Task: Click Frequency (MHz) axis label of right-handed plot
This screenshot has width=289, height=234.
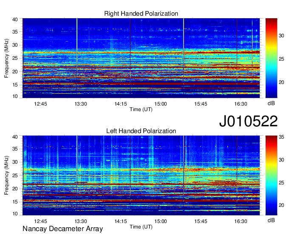Action: (x=6, y=58)
